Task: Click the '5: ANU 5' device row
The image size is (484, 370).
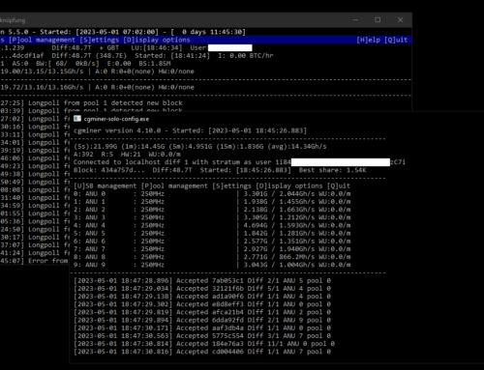Action: tap(212, 233)
